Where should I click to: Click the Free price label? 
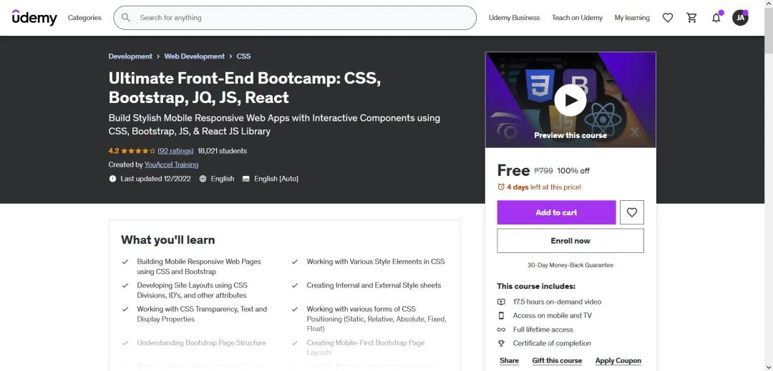(513, 170)
